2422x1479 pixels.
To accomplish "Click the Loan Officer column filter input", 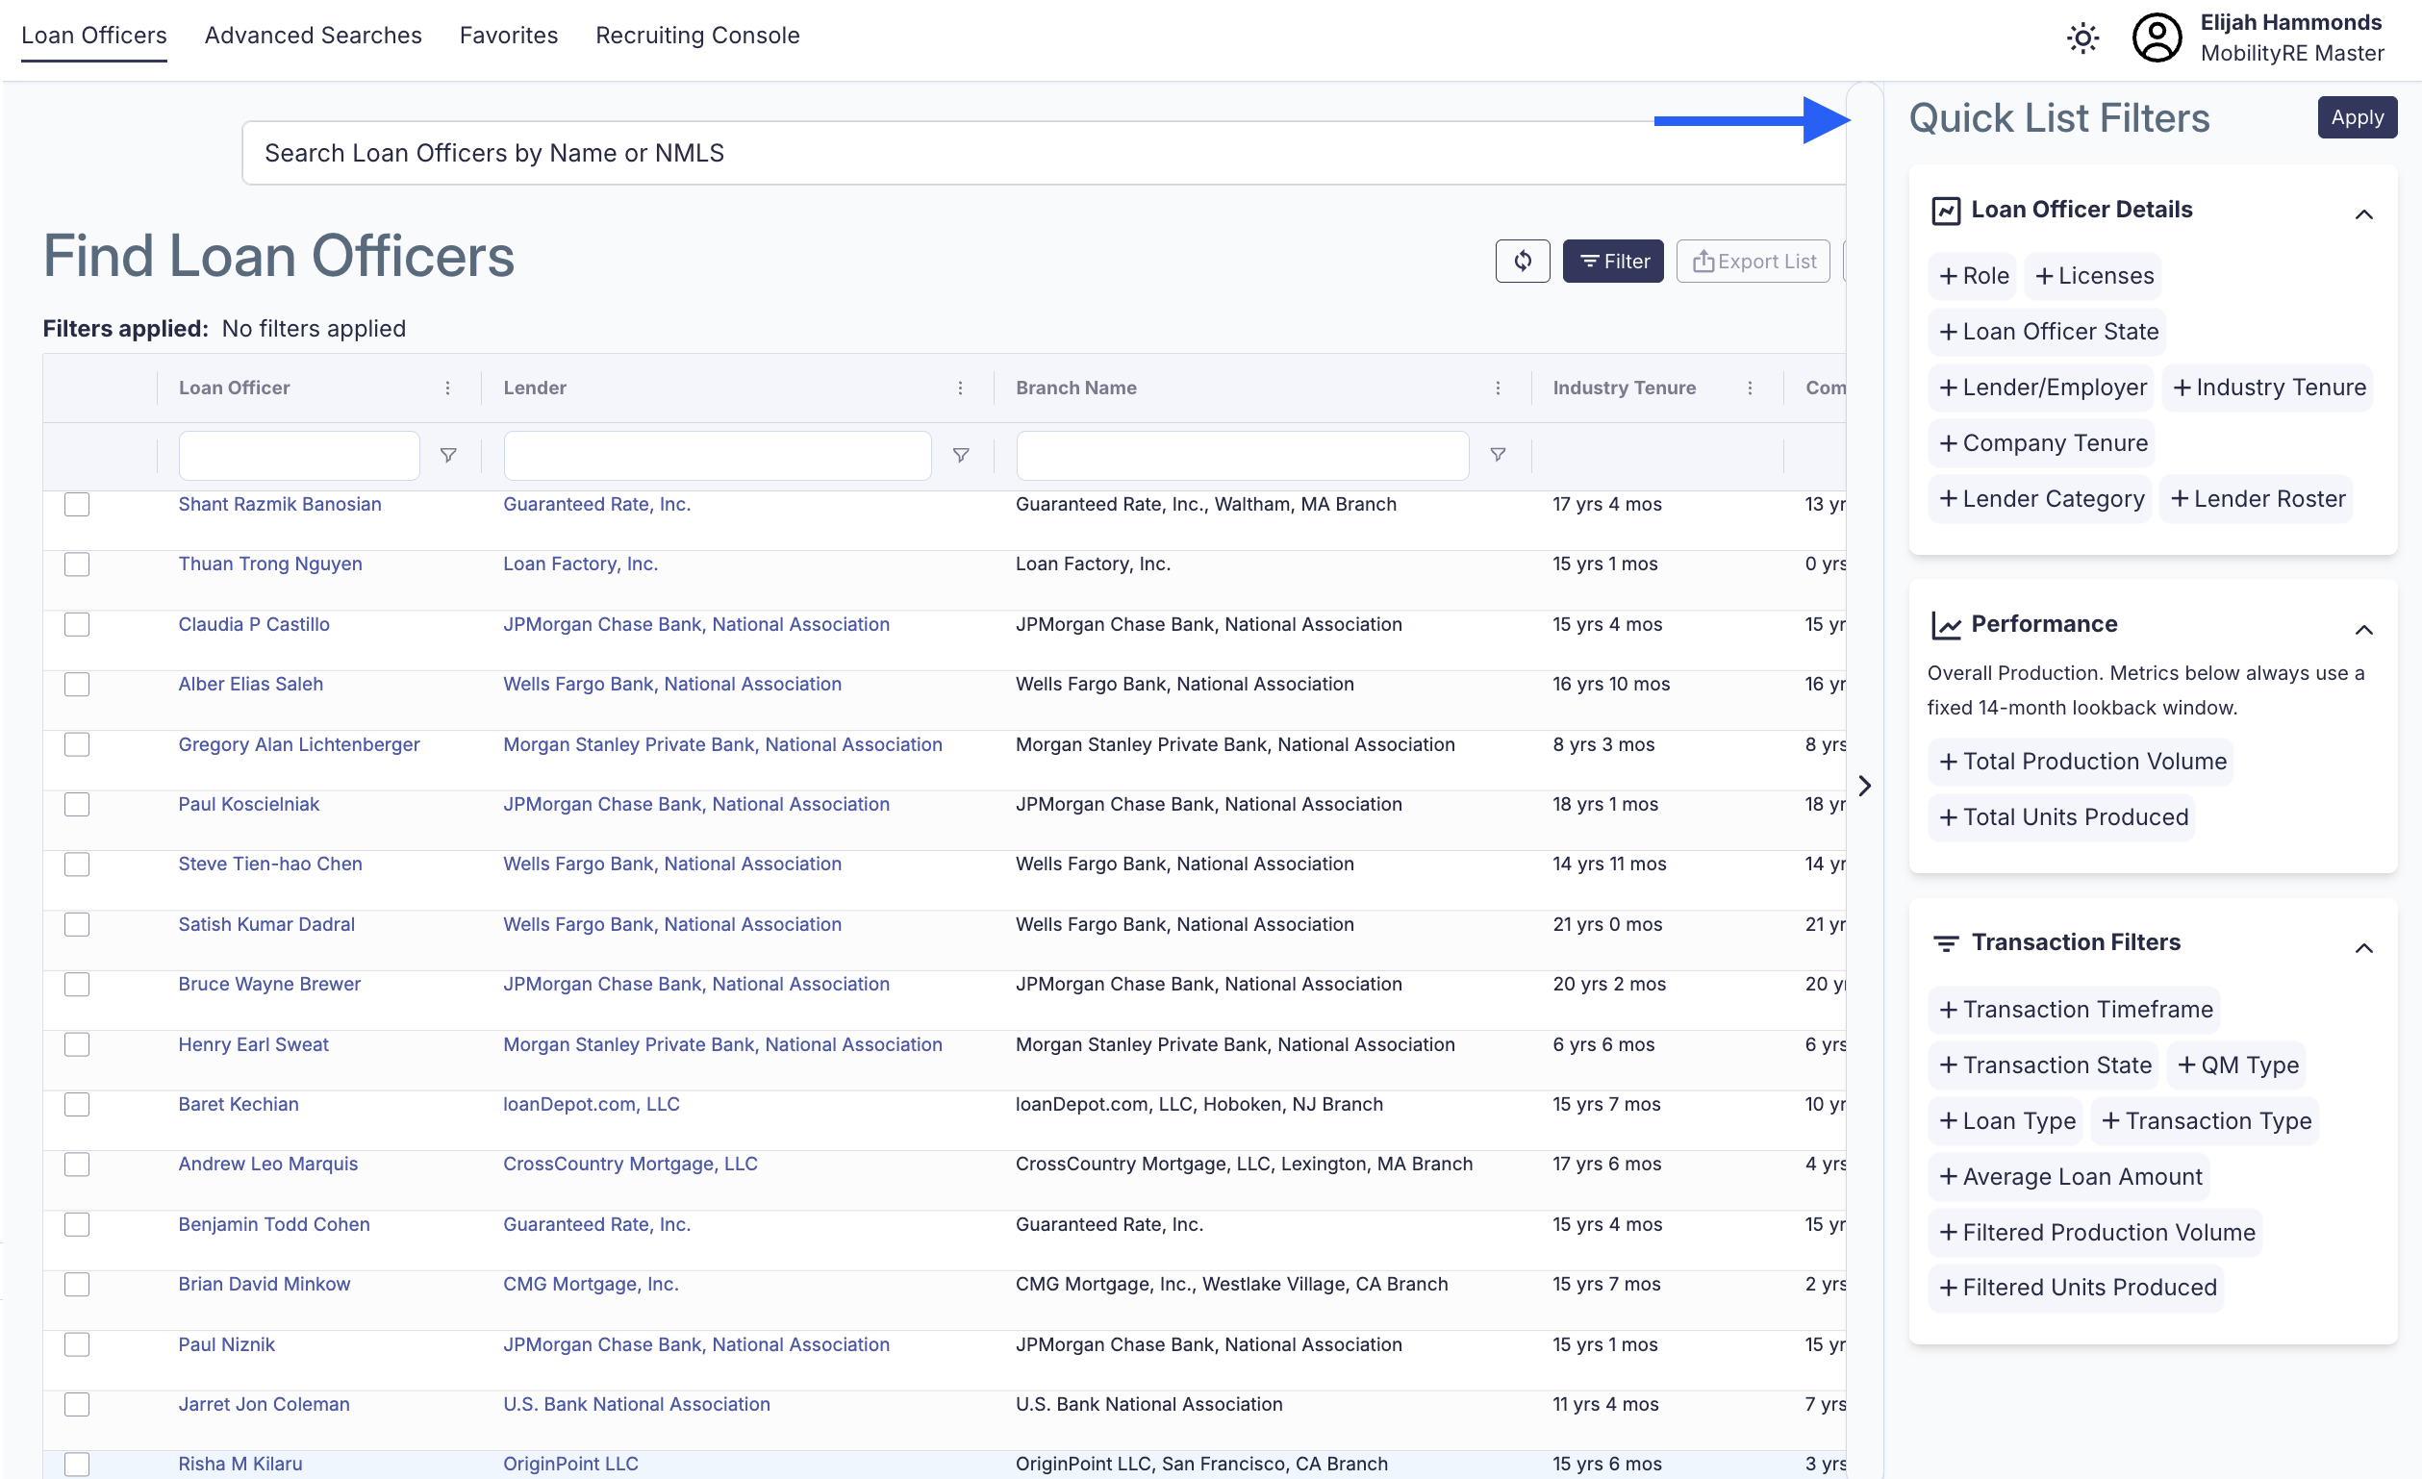I will point(299,455).
